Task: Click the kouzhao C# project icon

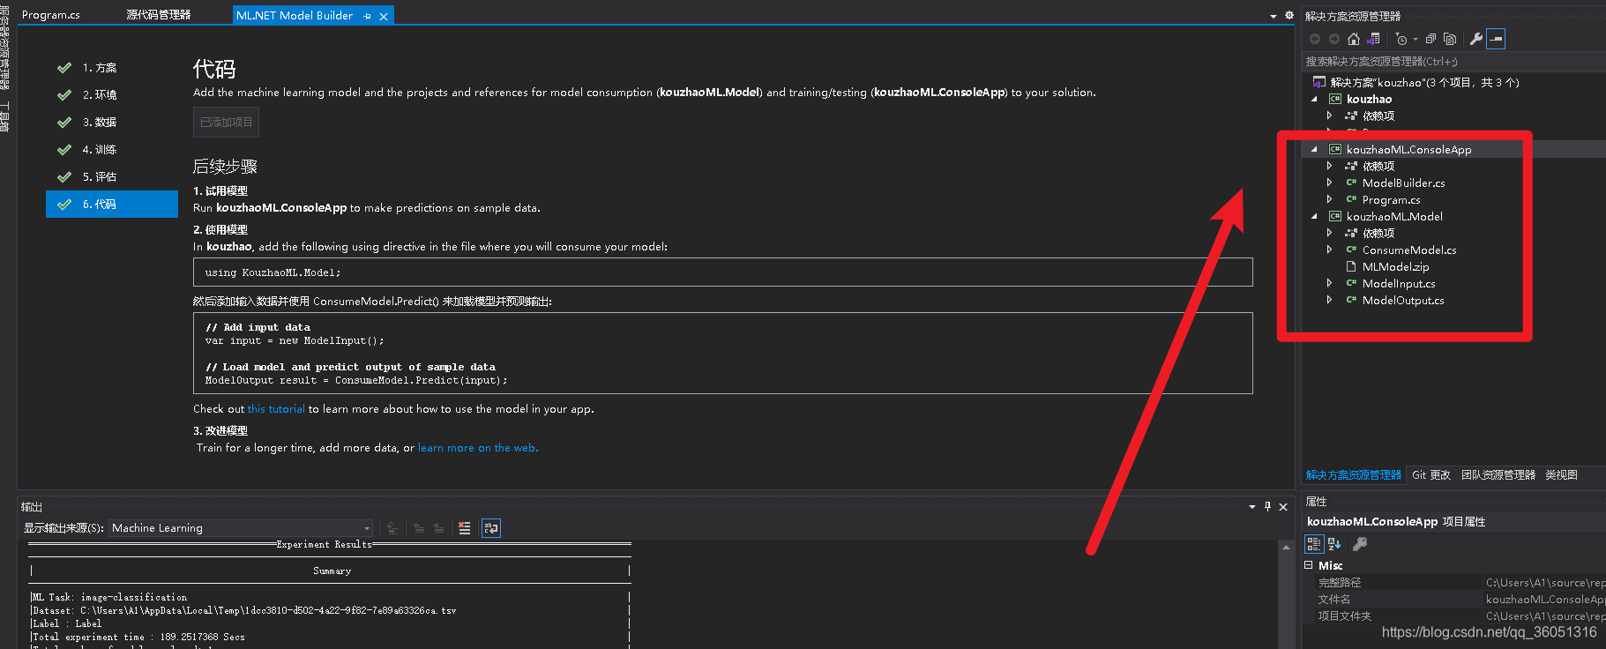Action: click(1335, 99)
